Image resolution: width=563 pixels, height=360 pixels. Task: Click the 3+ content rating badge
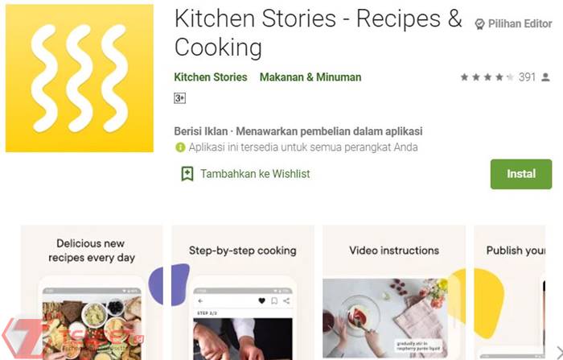[x=180, y=98]
